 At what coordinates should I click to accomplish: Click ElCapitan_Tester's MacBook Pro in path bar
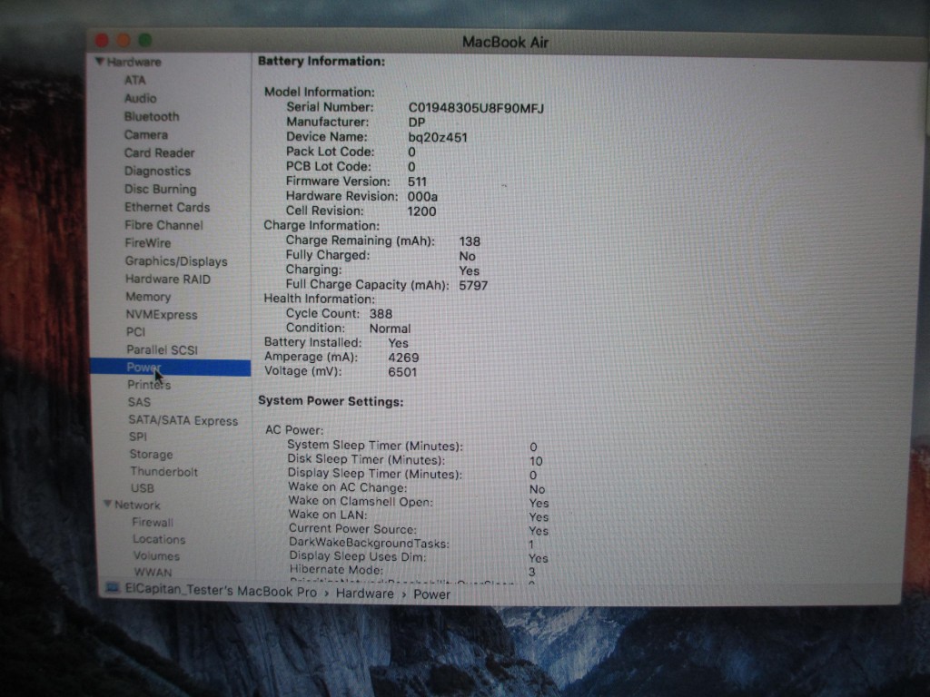tap(221, 591)
